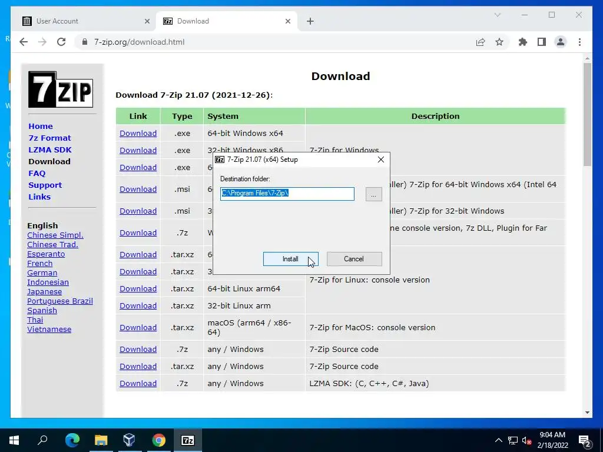The height and width of the screenshot is (452, 603).
Task: Click Cancel in the 7-Zip Setup dialog
Action: [354, 259]
